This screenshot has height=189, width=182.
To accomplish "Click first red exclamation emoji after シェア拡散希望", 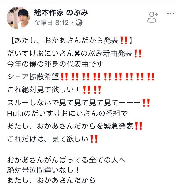I will [x=64, y=77].
